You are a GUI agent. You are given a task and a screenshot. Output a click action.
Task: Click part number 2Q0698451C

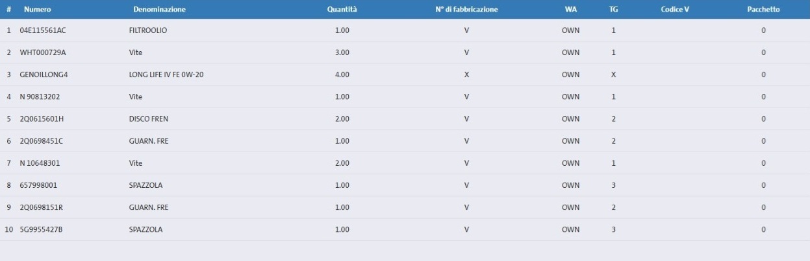(42, 141)
